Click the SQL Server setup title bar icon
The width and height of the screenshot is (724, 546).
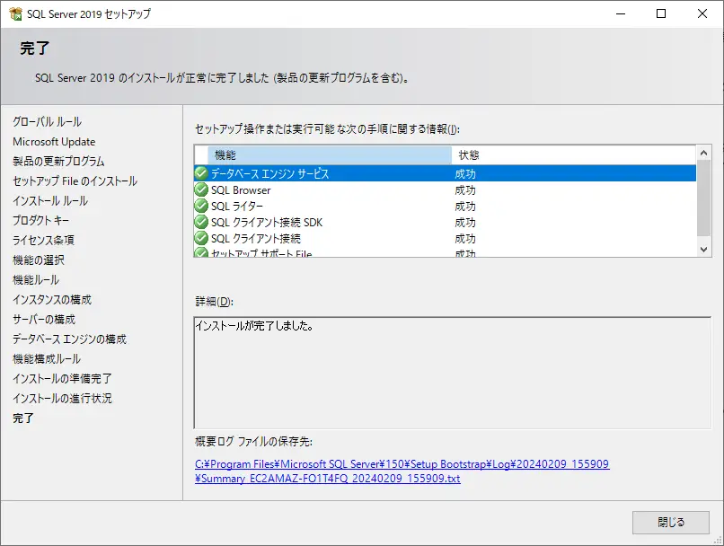click(15, 13)
